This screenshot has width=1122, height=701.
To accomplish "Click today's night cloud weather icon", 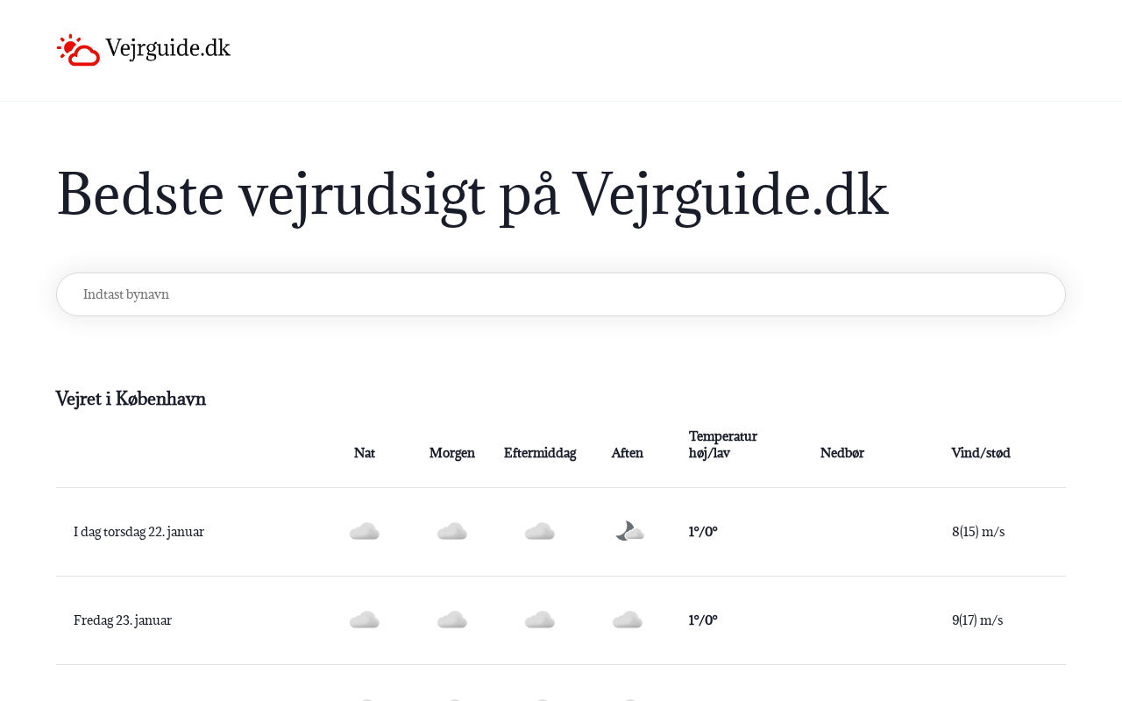I will tap(365, 531).
